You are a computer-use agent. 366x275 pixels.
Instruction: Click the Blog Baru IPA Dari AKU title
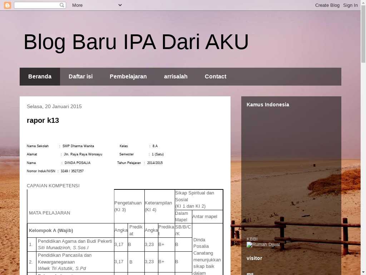[x=136, y=42]
